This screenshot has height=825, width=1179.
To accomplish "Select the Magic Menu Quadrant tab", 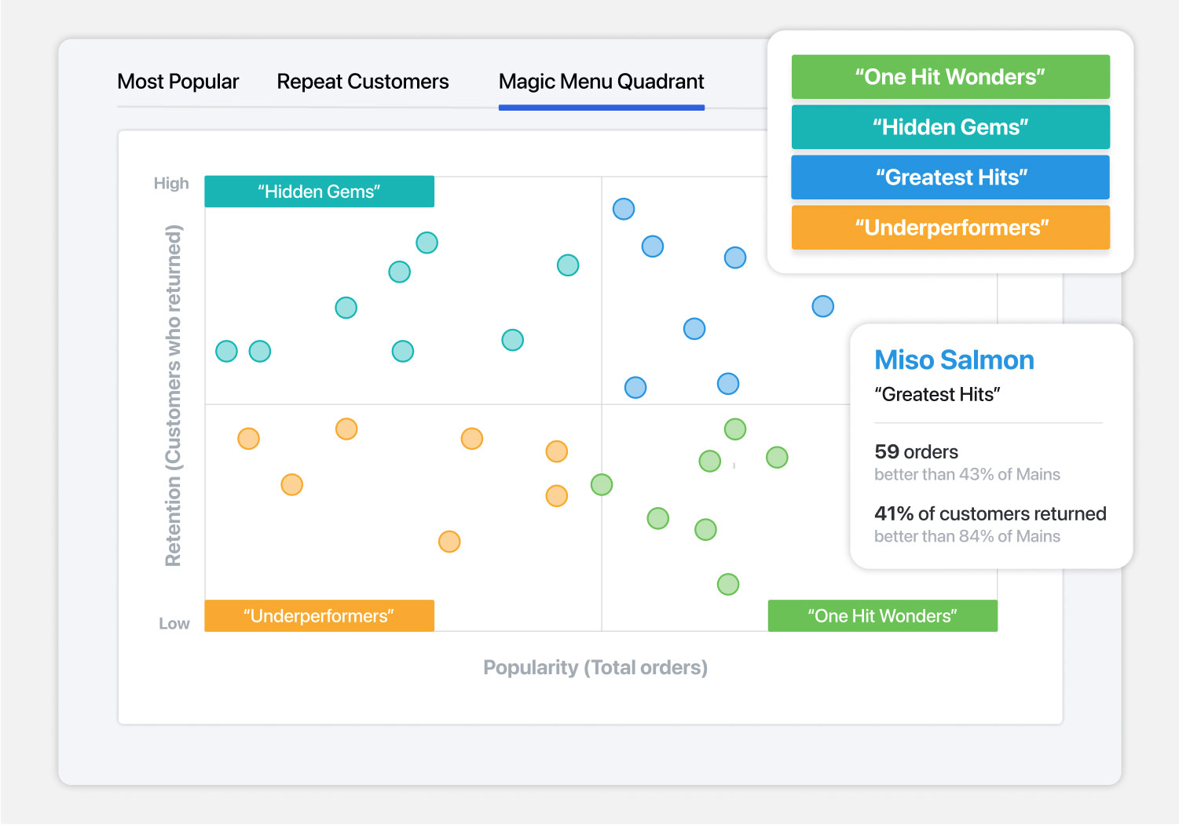I will [x=602, y=82].
